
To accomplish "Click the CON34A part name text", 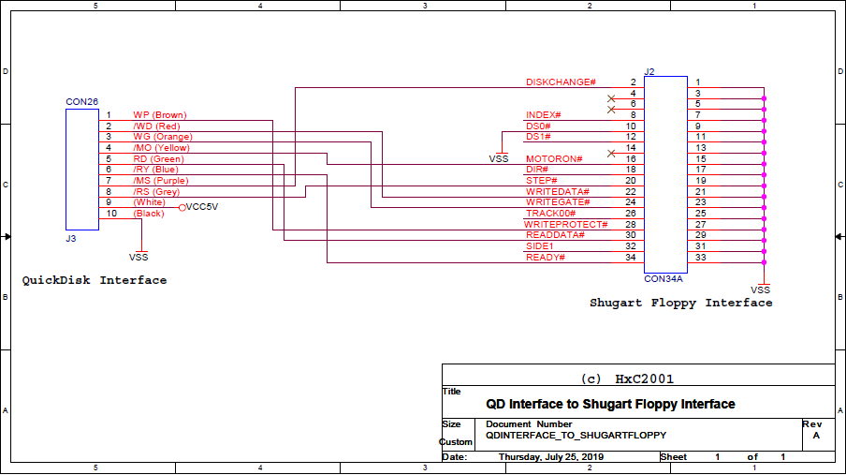I will point(664,279).
